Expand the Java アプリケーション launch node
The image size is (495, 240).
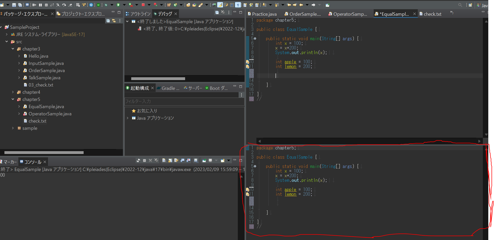click(x=128, y=118)
